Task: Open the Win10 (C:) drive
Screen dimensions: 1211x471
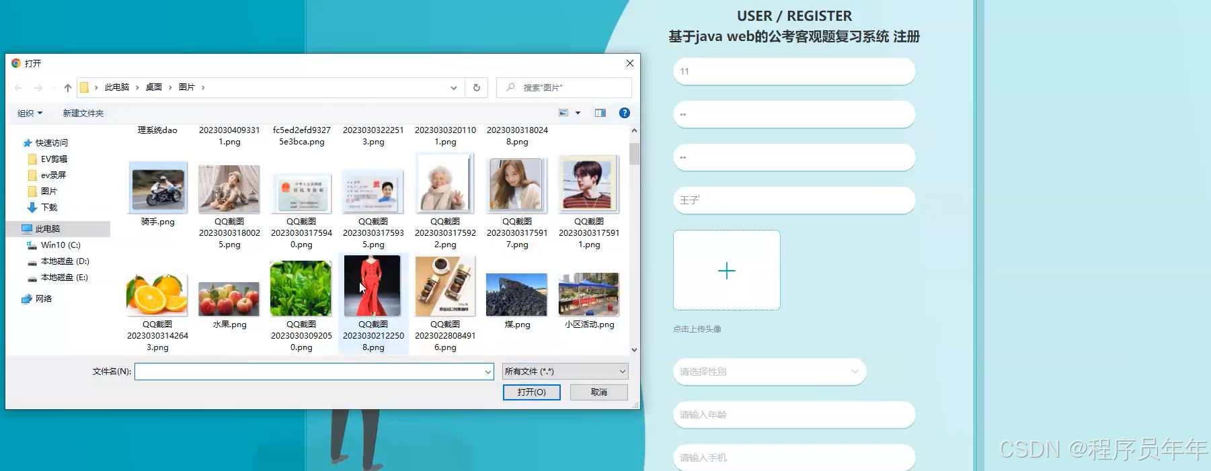Action: [54, 245]
